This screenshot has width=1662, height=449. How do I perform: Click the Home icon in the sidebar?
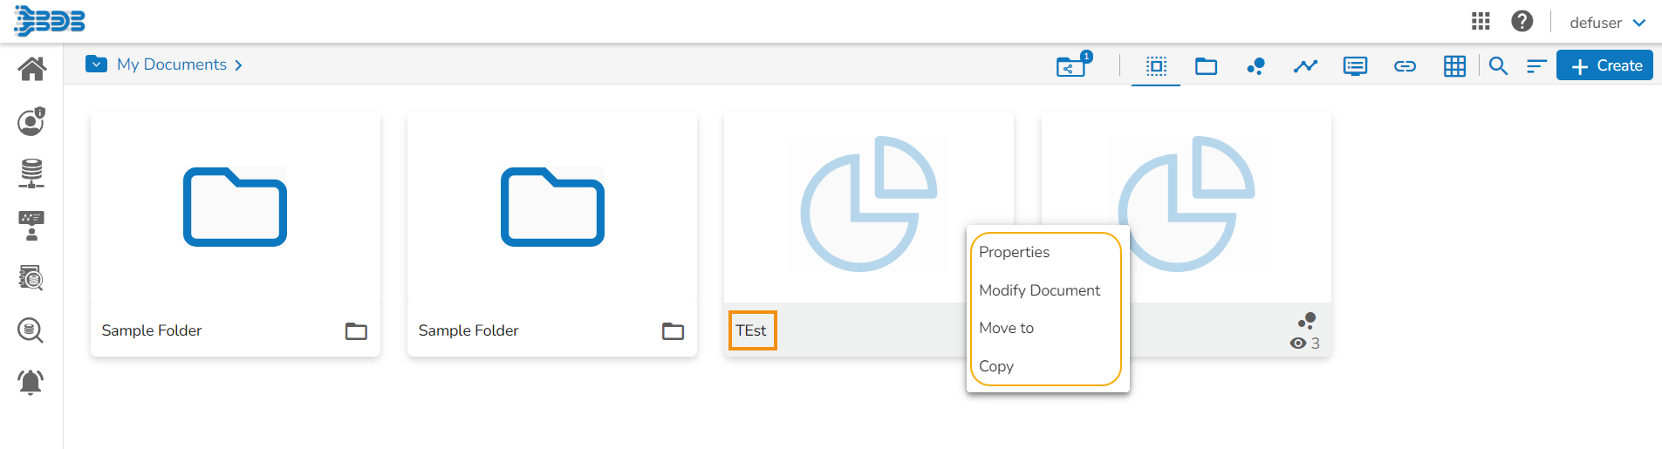[x=32, y=69]
